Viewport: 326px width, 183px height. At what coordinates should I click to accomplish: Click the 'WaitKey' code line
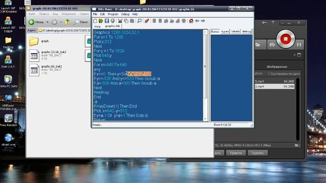[101, 93]
